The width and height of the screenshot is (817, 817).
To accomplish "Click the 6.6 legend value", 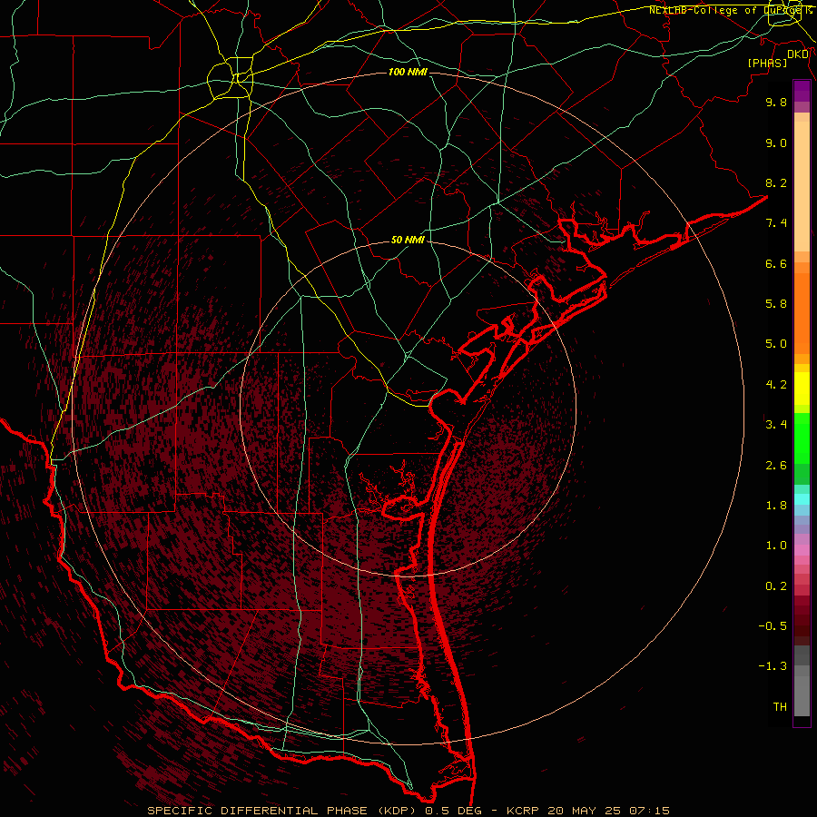I will tap(776, 263).
